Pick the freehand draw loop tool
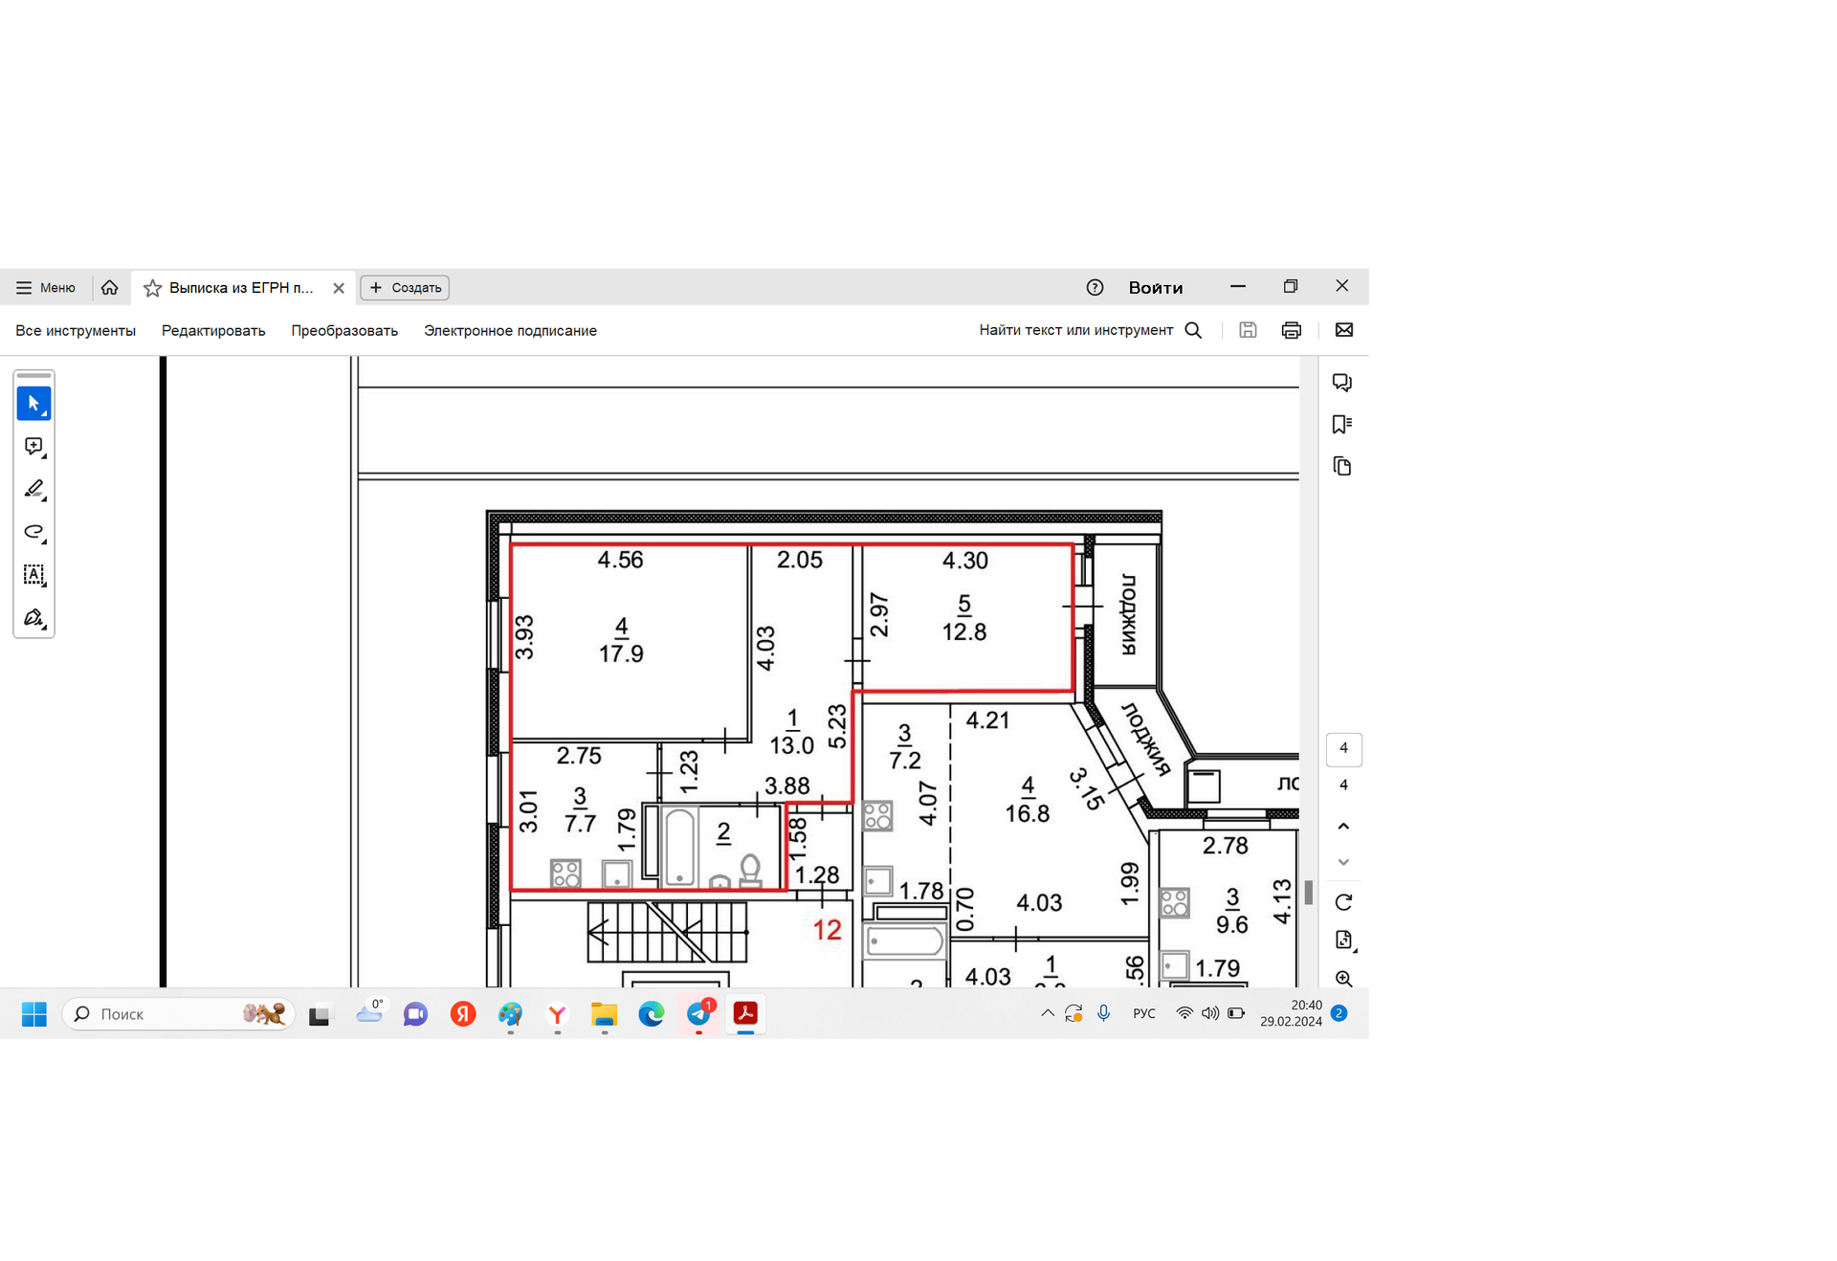Image resolution: width=1837 pixels, height=1261 pixels. click(33, 532)
